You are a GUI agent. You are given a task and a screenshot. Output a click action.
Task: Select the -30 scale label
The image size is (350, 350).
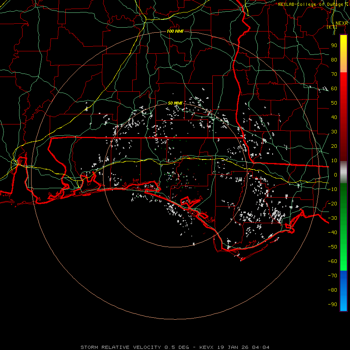332,218
